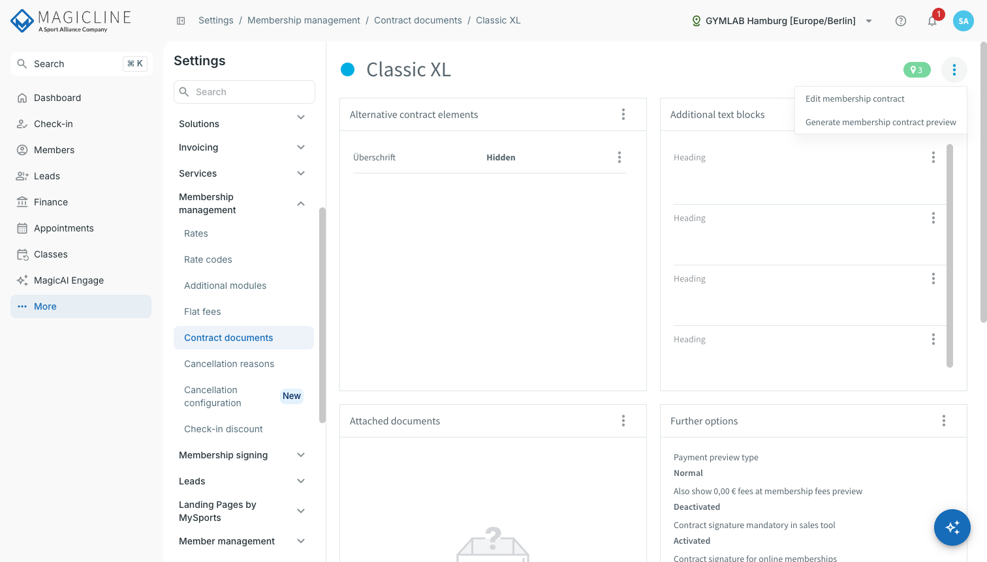Click the Contract documents breadcrumb link
The height and width of the screenshot is (562, 987).
click(x=418, y=21)
